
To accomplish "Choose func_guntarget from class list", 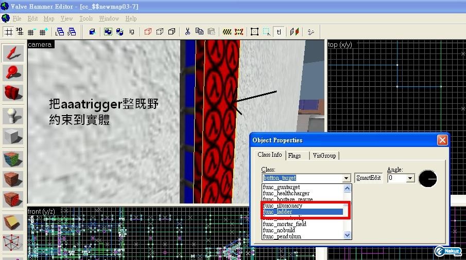I will (303, 187).
